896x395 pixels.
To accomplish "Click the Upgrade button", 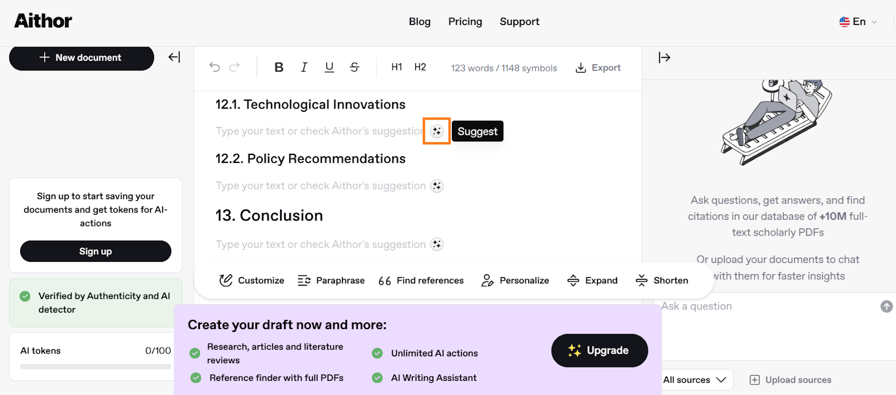I will coord(600,351).
